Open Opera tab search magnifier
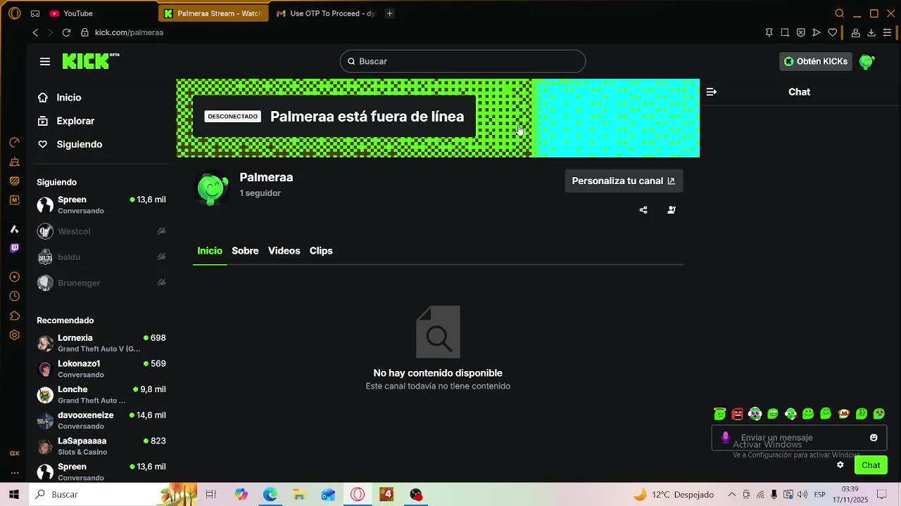Screen dimensions: 901x506 [839, 13]
